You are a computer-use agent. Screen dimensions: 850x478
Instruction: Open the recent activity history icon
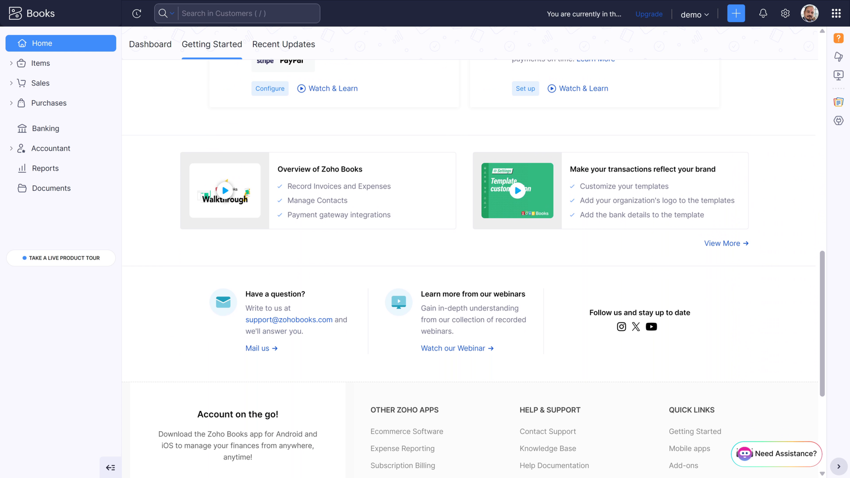(x=137, y=13)
